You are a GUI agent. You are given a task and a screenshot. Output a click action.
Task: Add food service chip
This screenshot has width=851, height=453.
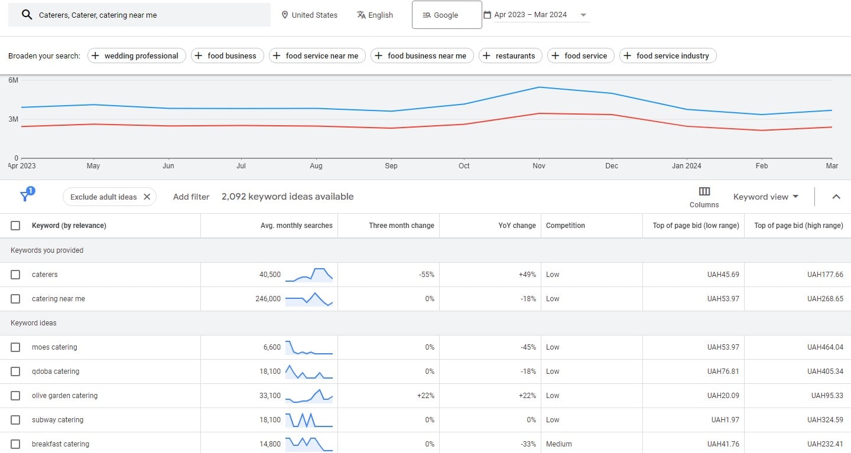point(581,56)
